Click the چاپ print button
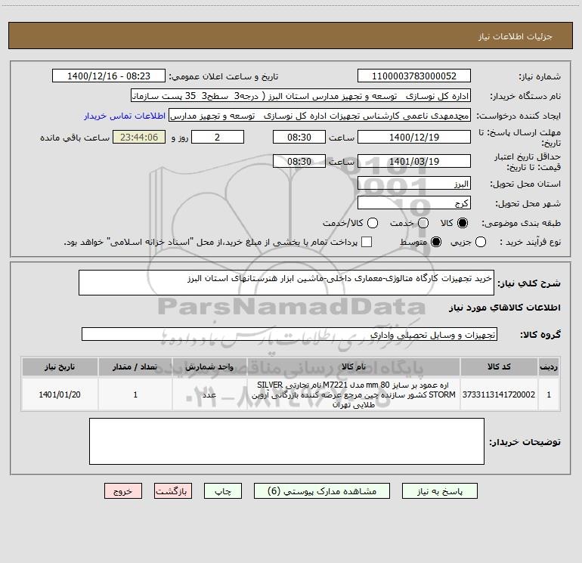This screenshot has width=582, height=563. 223,491
